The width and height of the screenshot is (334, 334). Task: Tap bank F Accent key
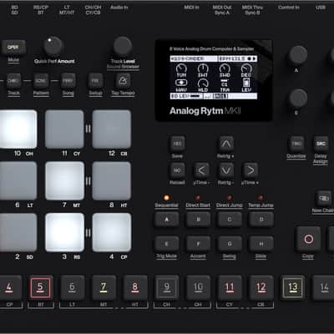[x=198, y=244]
